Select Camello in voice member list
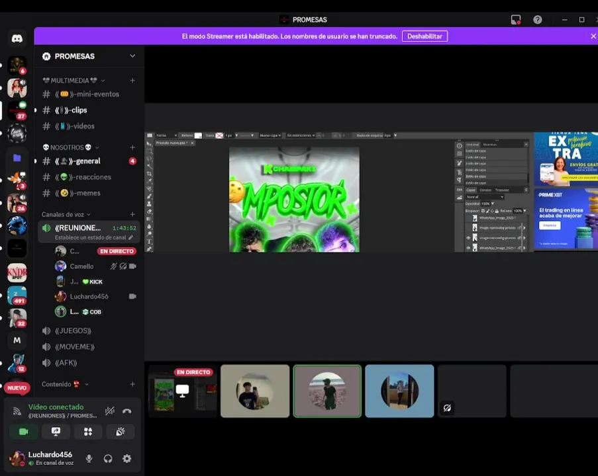 (95, 266)
